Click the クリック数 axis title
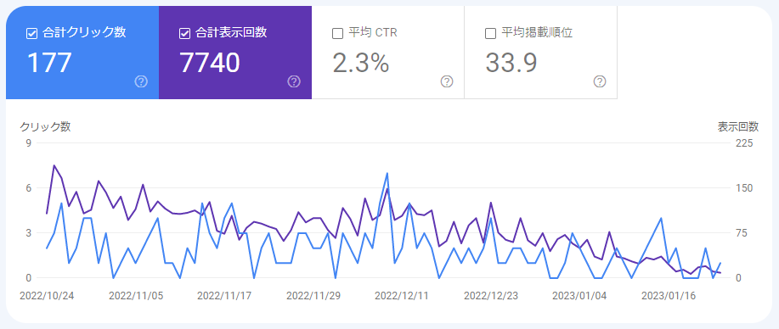This screenshot has width=779, height=329. [45, 127]
